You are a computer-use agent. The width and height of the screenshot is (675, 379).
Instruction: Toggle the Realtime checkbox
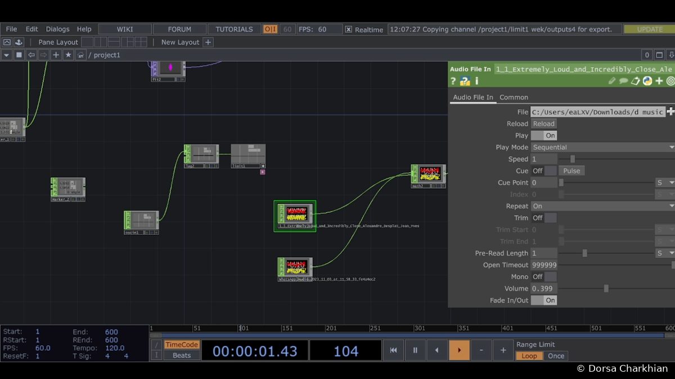click(x=349, y=30)
